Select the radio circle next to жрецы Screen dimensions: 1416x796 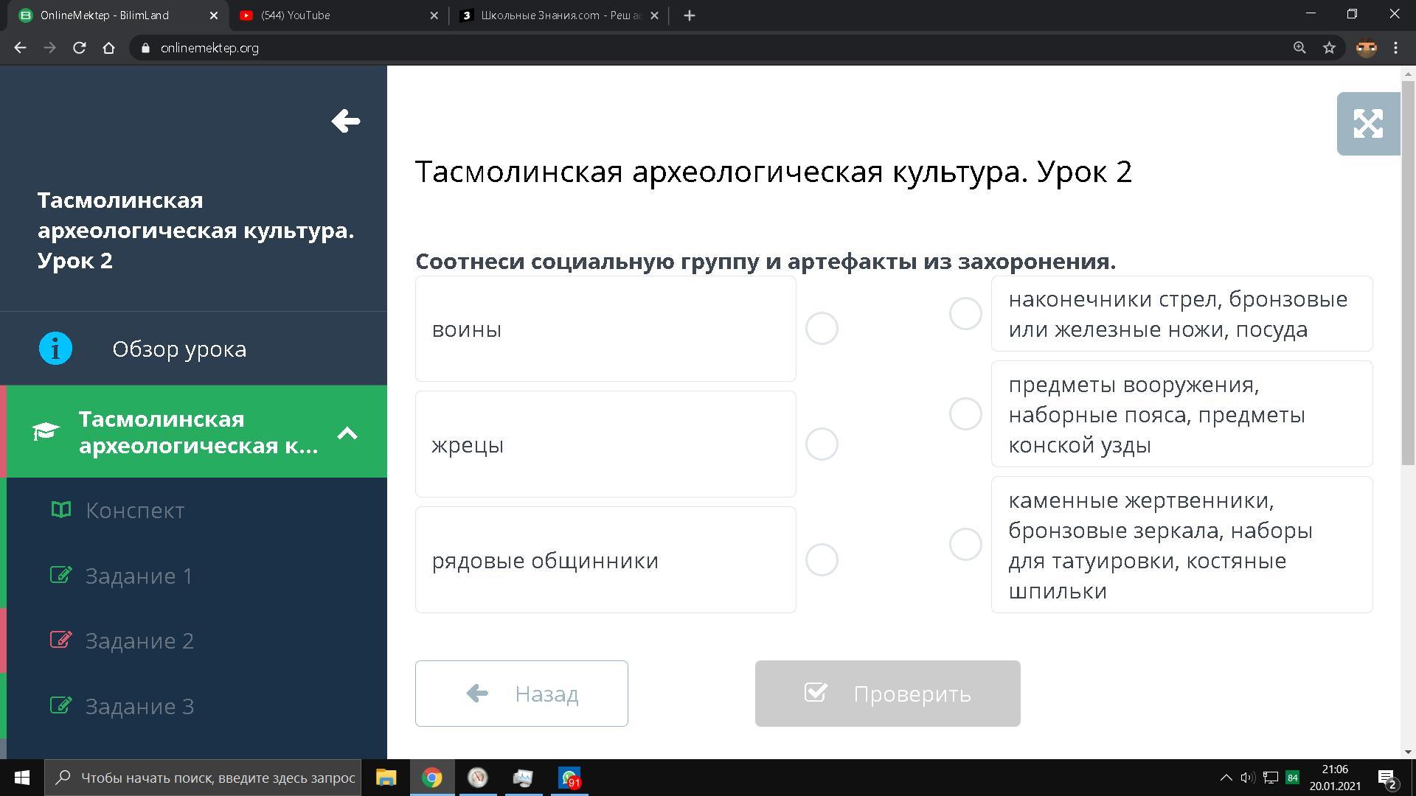(822, 444)
